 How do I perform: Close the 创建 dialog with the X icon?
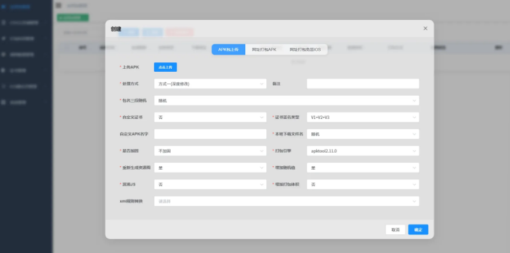[x=425, y=29]
